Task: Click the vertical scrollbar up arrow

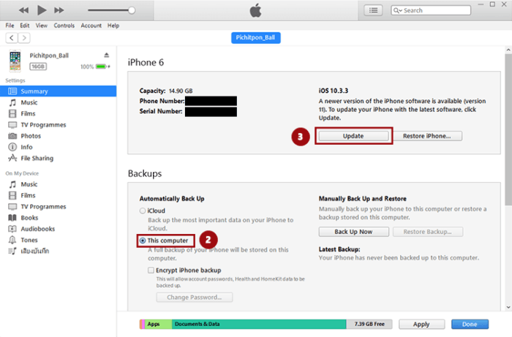Action: 508,50
